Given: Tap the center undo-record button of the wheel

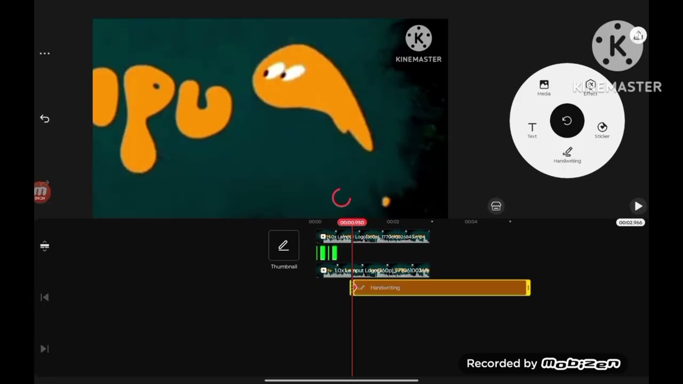Looking at the screenshot, I should click(567, 121).
